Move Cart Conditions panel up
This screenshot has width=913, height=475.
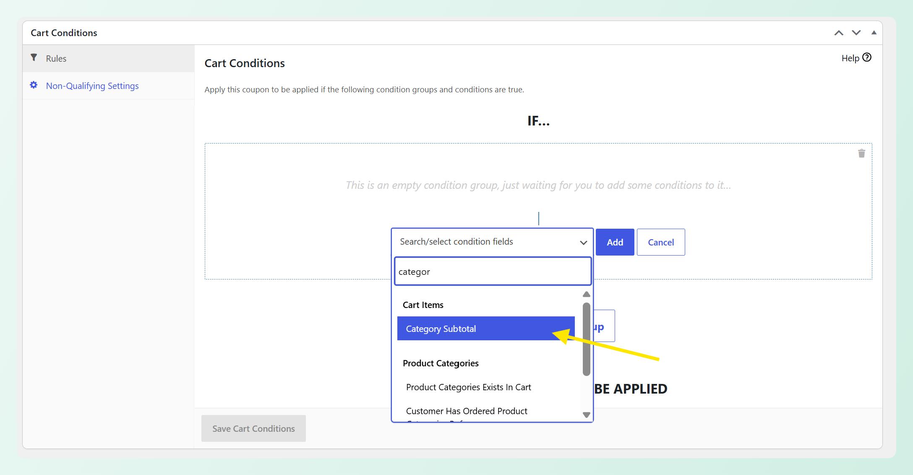tap(838, 33)
